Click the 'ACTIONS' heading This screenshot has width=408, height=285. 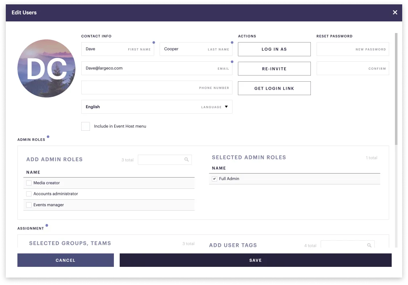pos(247,36)
